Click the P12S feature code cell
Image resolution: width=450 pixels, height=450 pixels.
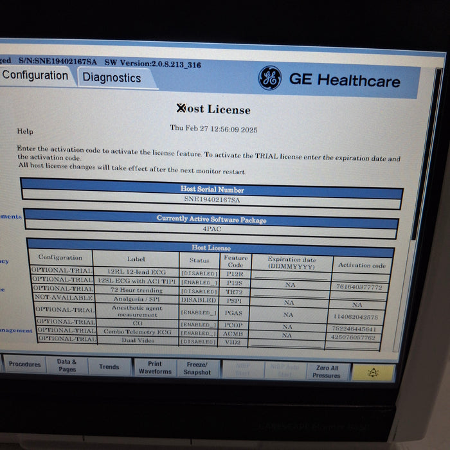235,283
